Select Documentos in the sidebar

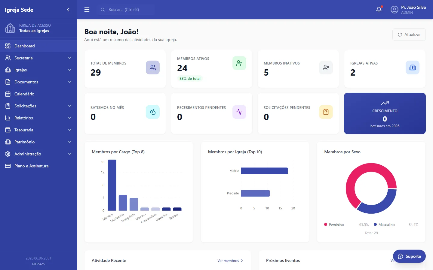pos(38,82)
